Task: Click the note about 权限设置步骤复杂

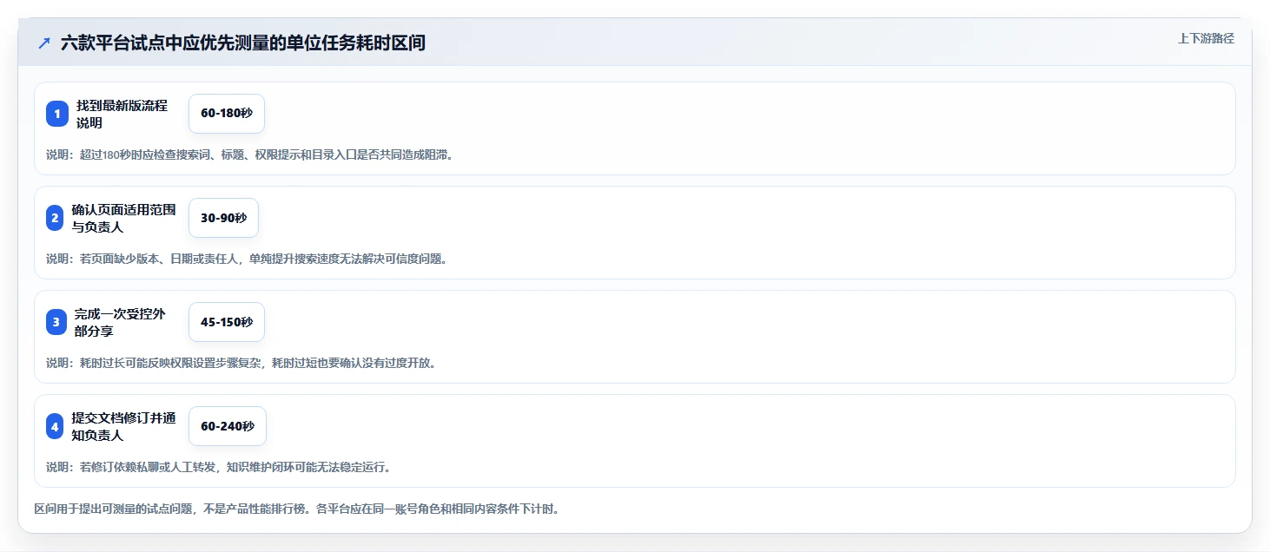Action: click(x=241, y=363)
